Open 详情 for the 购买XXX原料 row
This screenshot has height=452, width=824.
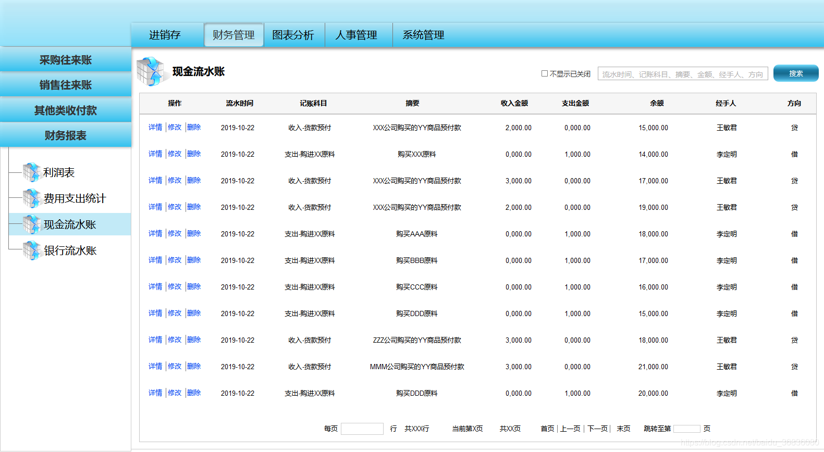tap(155, 154)
